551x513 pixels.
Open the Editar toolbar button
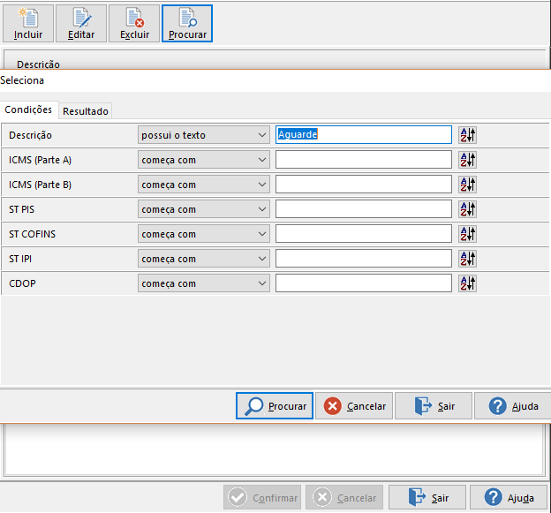(x=81, y=24)
